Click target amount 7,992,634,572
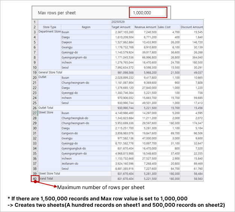The width and height of the screenshot is (235, 212). click(x=123, y=68)
